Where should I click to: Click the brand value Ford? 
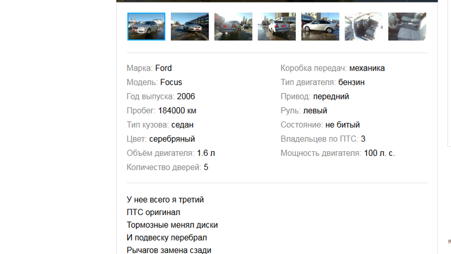(x=163, y=68)
